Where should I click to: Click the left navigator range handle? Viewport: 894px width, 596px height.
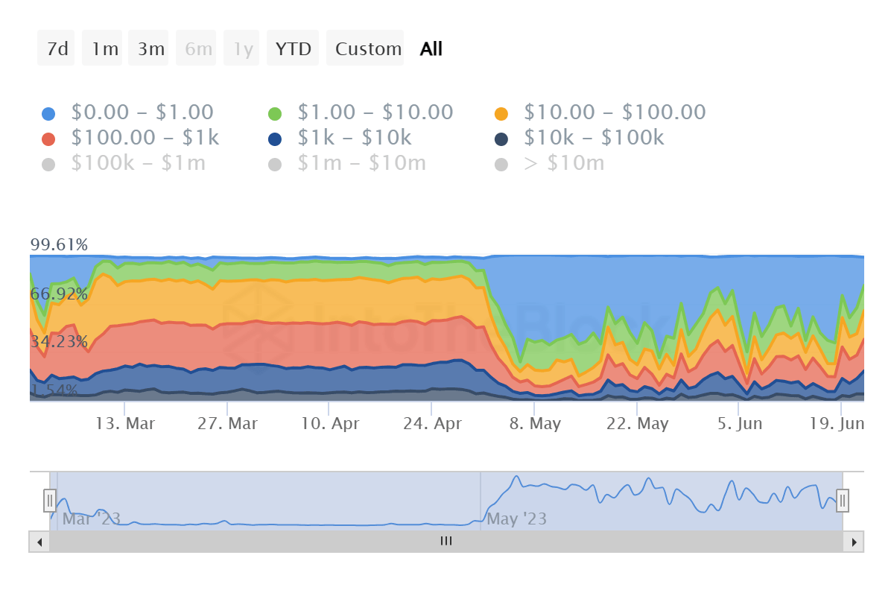point(50,501)
